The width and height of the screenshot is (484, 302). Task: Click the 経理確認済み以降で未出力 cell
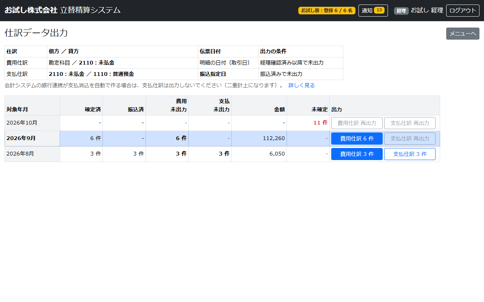pos(301,63)
